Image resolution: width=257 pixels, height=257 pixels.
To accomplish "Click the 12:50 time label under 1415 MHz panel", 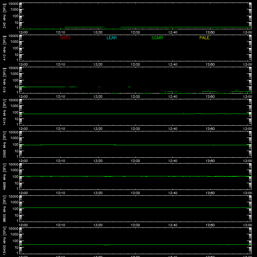I will tap(210, 129).
